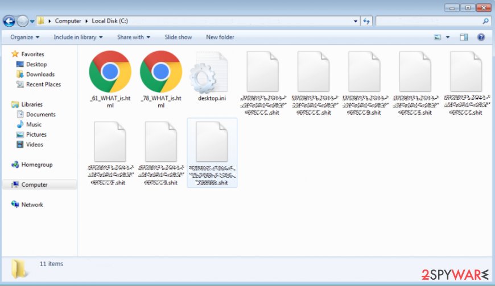This screenshot has height=286, width=495.
Task: Click the 11 items status text
Action: coord(51,264)
